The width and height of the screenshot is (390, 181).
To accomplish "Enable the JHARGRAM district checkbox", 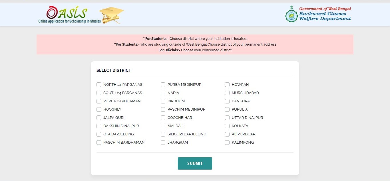I will pos(163,142).
